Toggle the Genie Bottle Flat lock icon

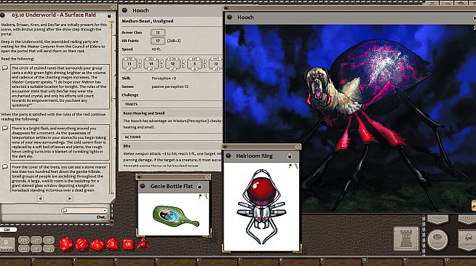tap(199, 187)
